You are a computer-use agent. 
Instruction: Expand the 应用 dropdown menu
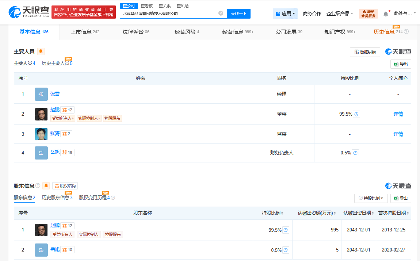285,14
